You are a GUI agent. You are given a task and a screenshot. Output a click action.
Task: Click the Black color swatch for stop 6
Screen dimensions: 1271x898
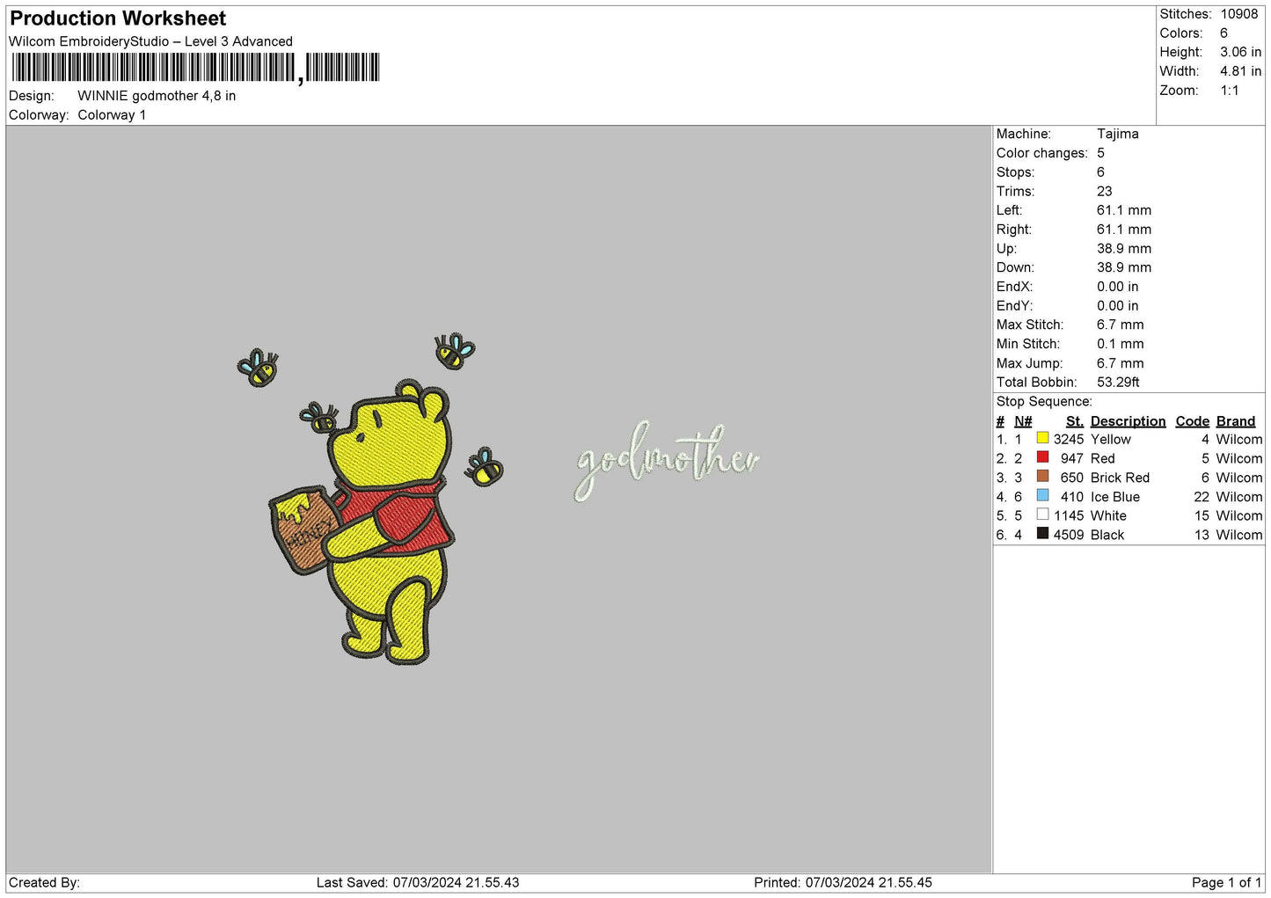point(1042,534)
